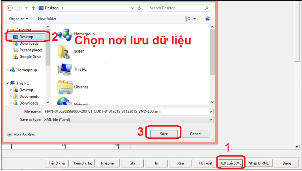This screenshot has height=171, width=302.
Task: Select Documents under This PC
Action: (29, 97)
